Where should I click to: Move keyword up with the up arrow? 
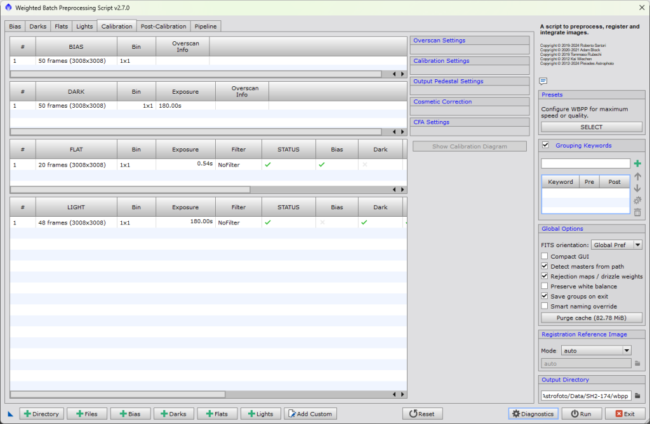pos(637,176)
